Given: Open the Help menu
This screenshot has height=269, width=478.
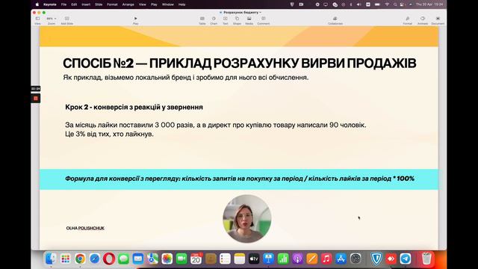Looking at the screenshot, I should pyautogui.click(x=181, y=4).
